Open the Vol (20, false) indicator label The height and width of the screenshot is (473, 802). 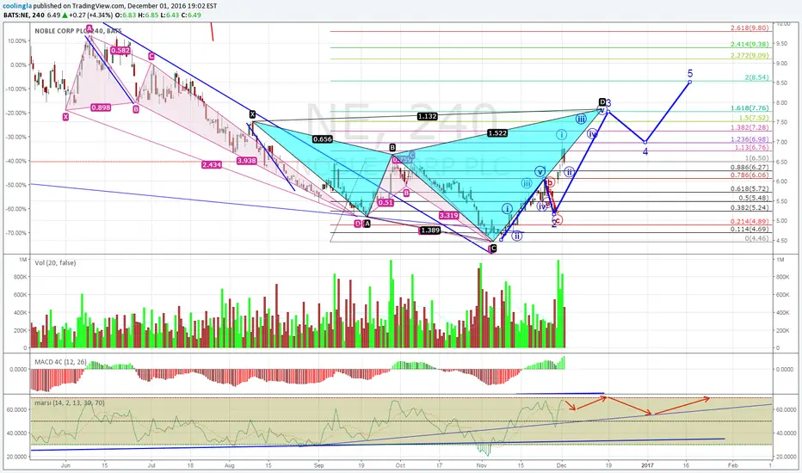(x=55, y=263)
